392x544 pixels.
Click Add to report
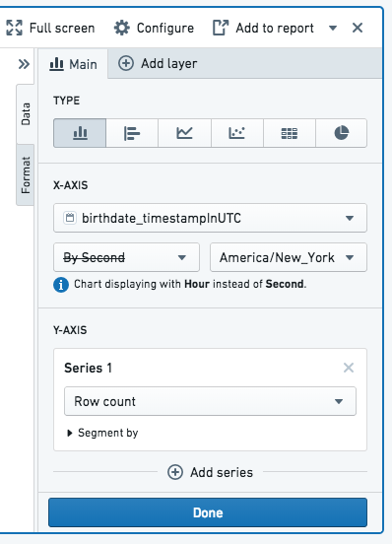click(263, 29)
